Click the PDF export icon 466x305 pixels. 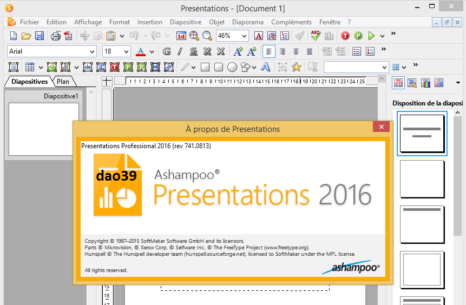68,36
